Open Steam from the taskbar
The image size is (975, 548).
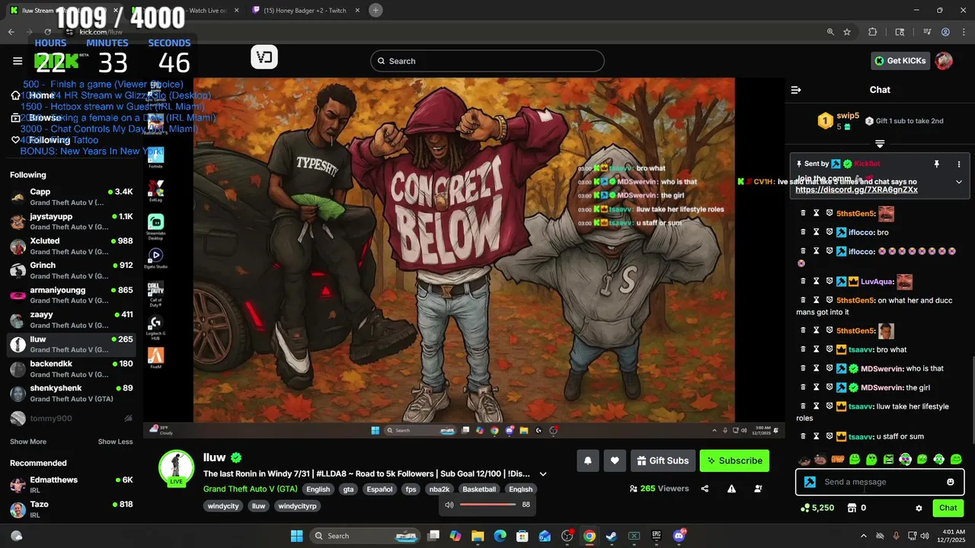[612, 536]
